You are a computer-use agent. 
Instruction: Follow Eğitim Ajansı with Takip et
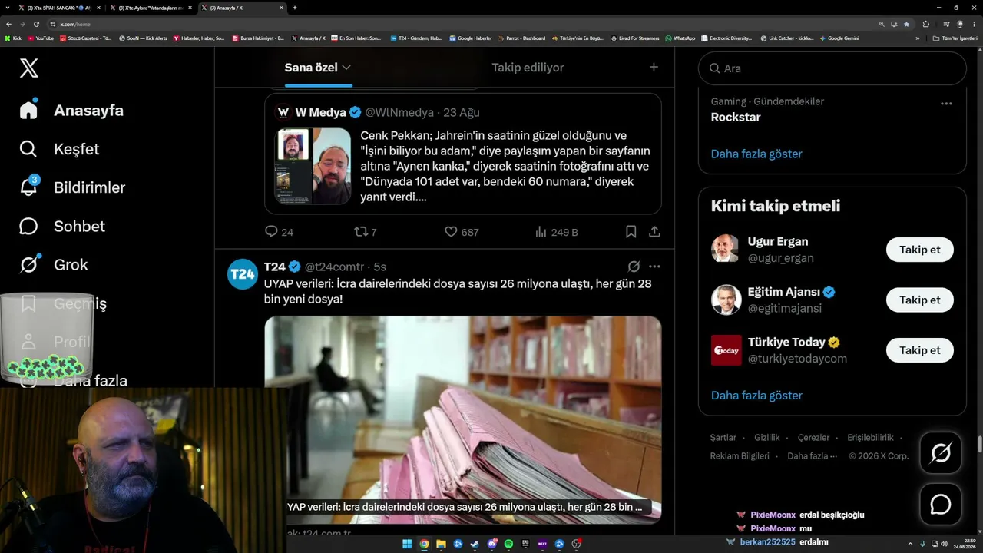click(919, 300)
